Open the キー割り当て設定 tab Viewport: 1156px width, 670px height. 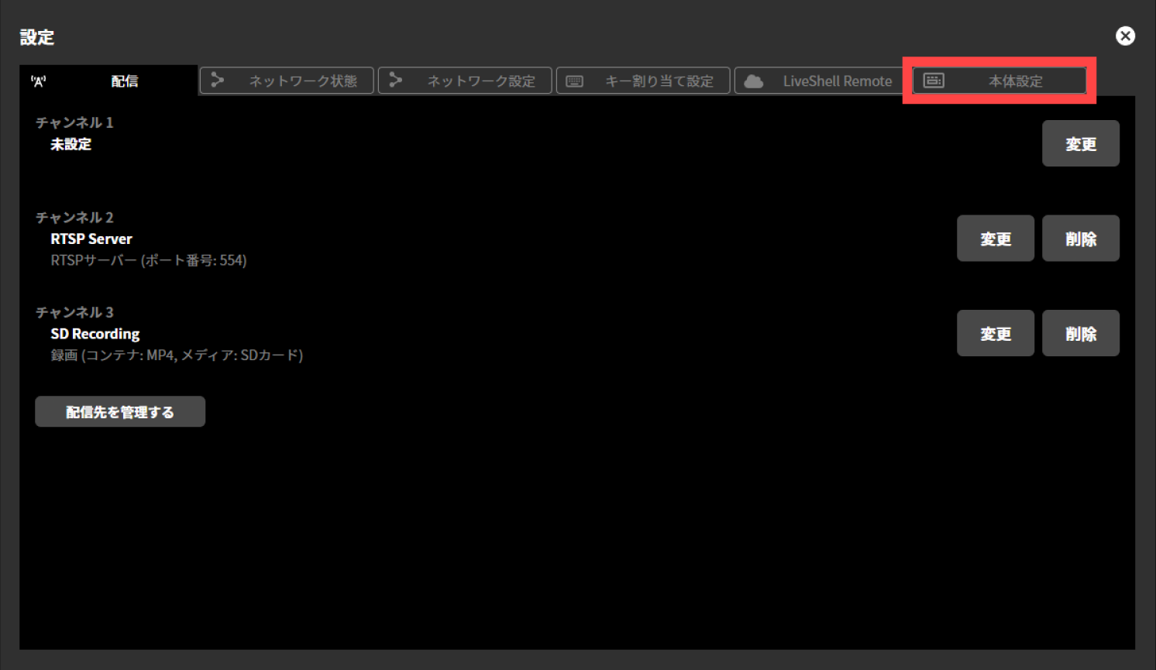click(643, 80)
